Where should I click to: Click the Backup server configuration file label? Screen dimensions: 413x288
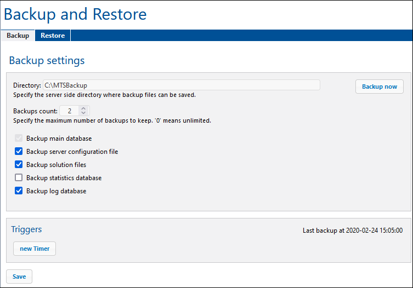pyautogui.click(x=72, y=152)
